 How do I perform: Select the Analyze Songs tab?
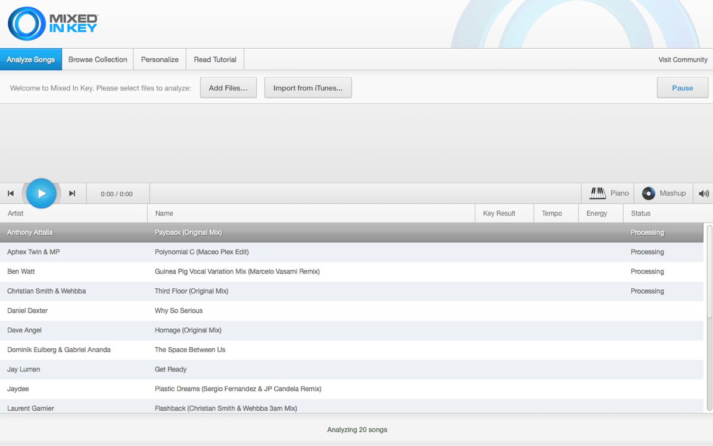30,60
